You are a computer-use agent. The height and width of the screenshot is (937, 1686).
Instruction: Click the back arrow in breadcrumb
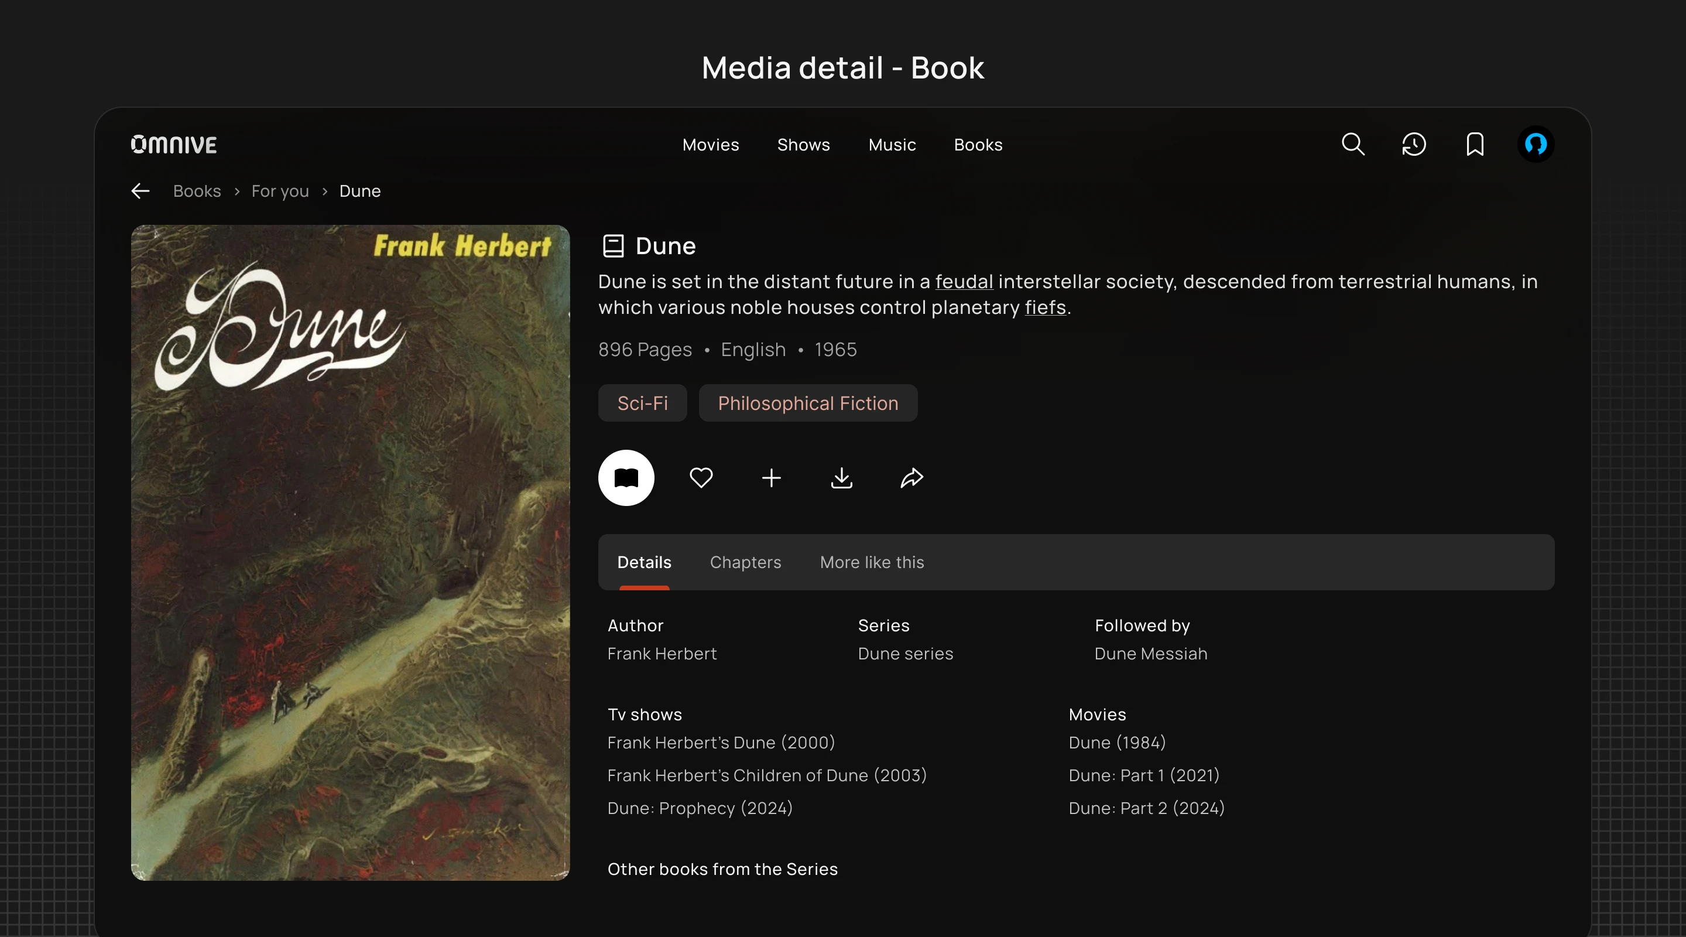140,191
